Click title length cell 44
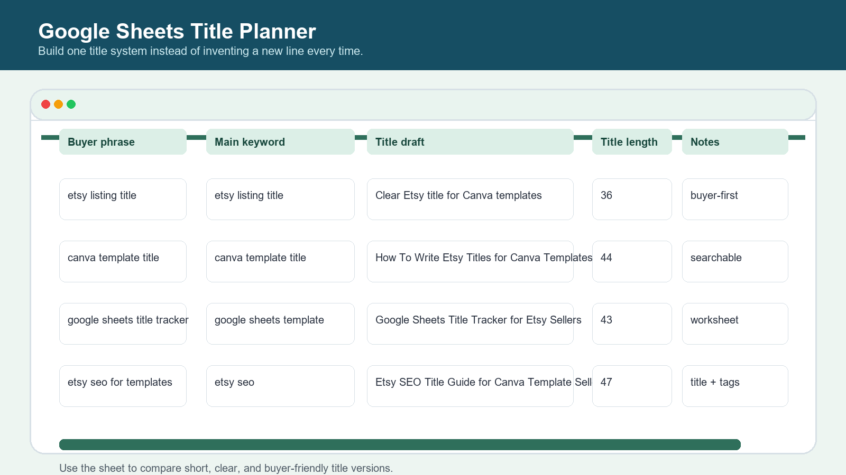Screen dimensions: 846x475 click(x=632, y=261)
